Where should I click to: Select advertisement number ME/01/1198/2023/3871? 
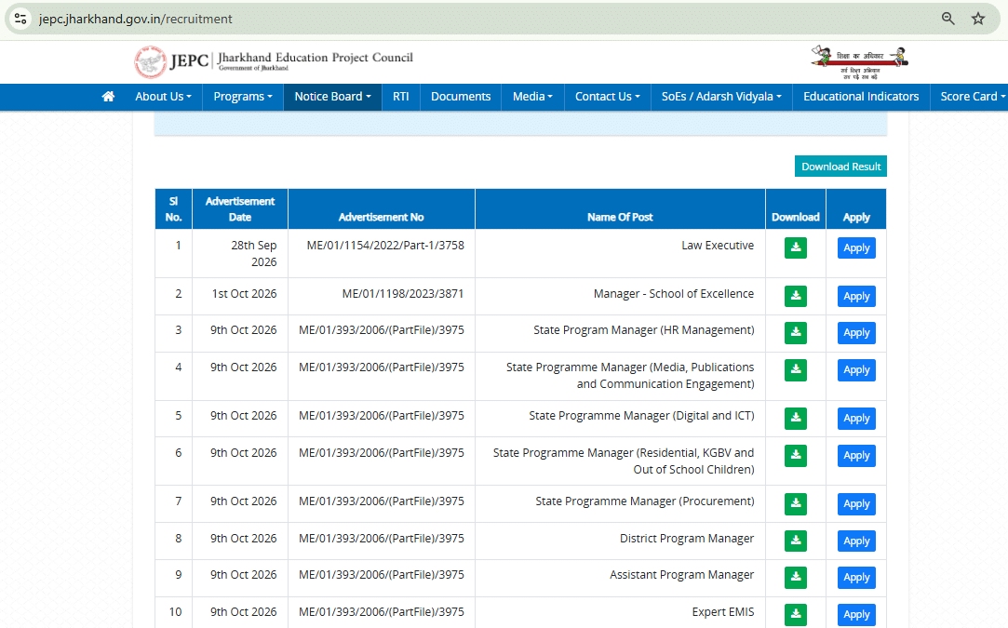point(402,294)
